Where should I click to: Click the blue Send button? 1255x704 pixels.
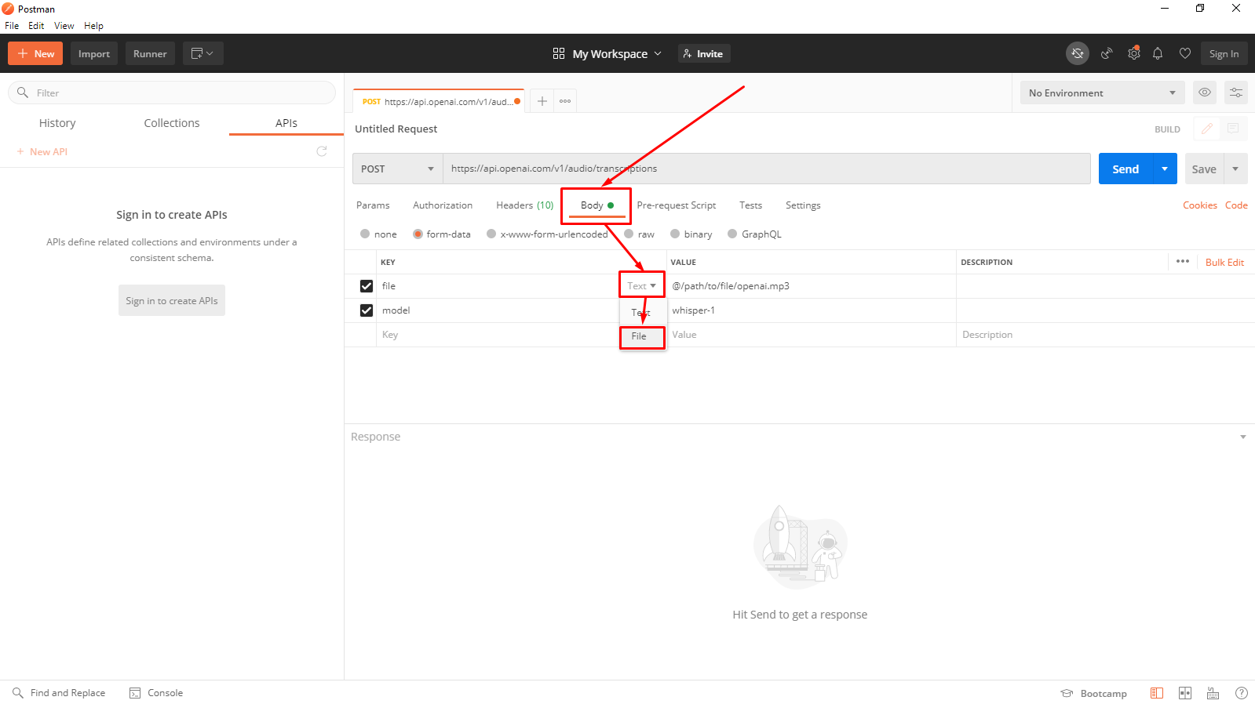click(x=1125, y=169)
